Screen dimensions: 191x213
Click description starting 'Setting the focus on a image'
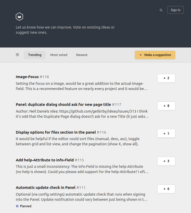coord(82,86)
